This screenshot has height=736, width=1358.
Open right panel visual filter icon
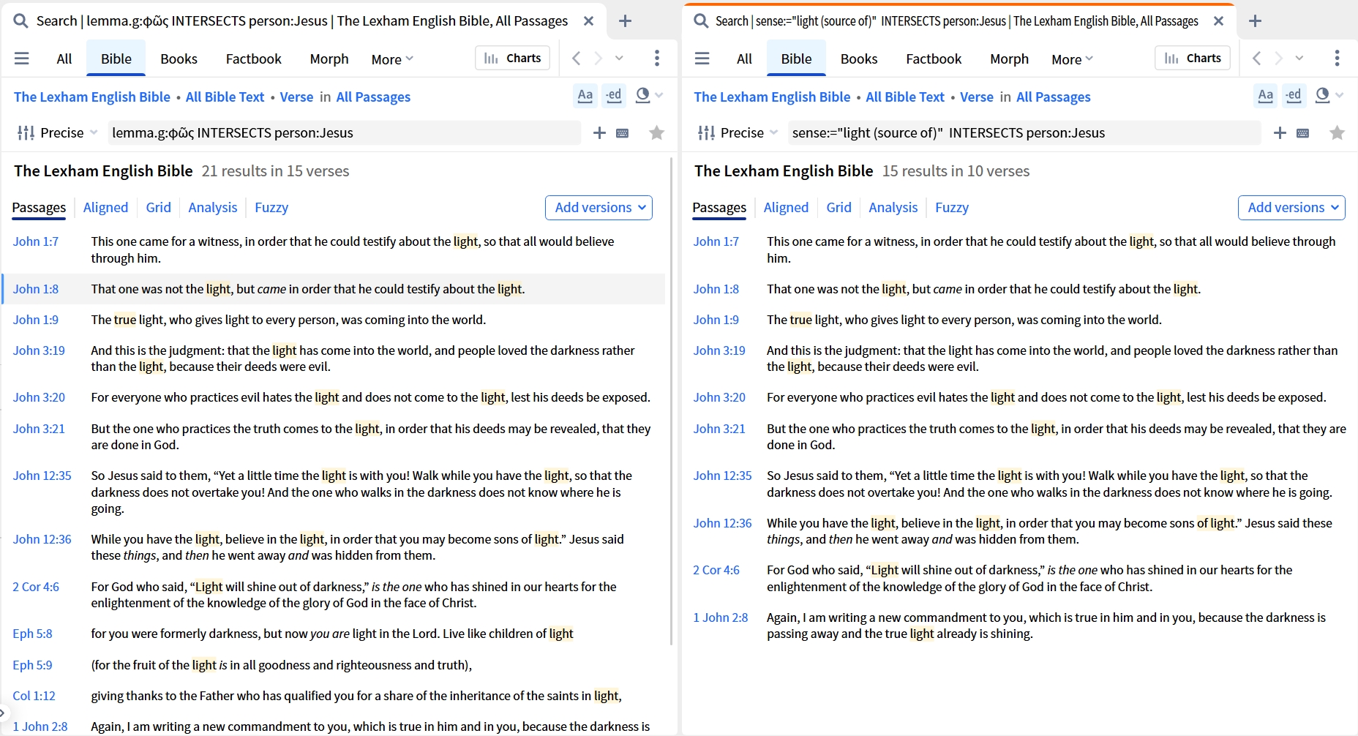pos(1323,96)
